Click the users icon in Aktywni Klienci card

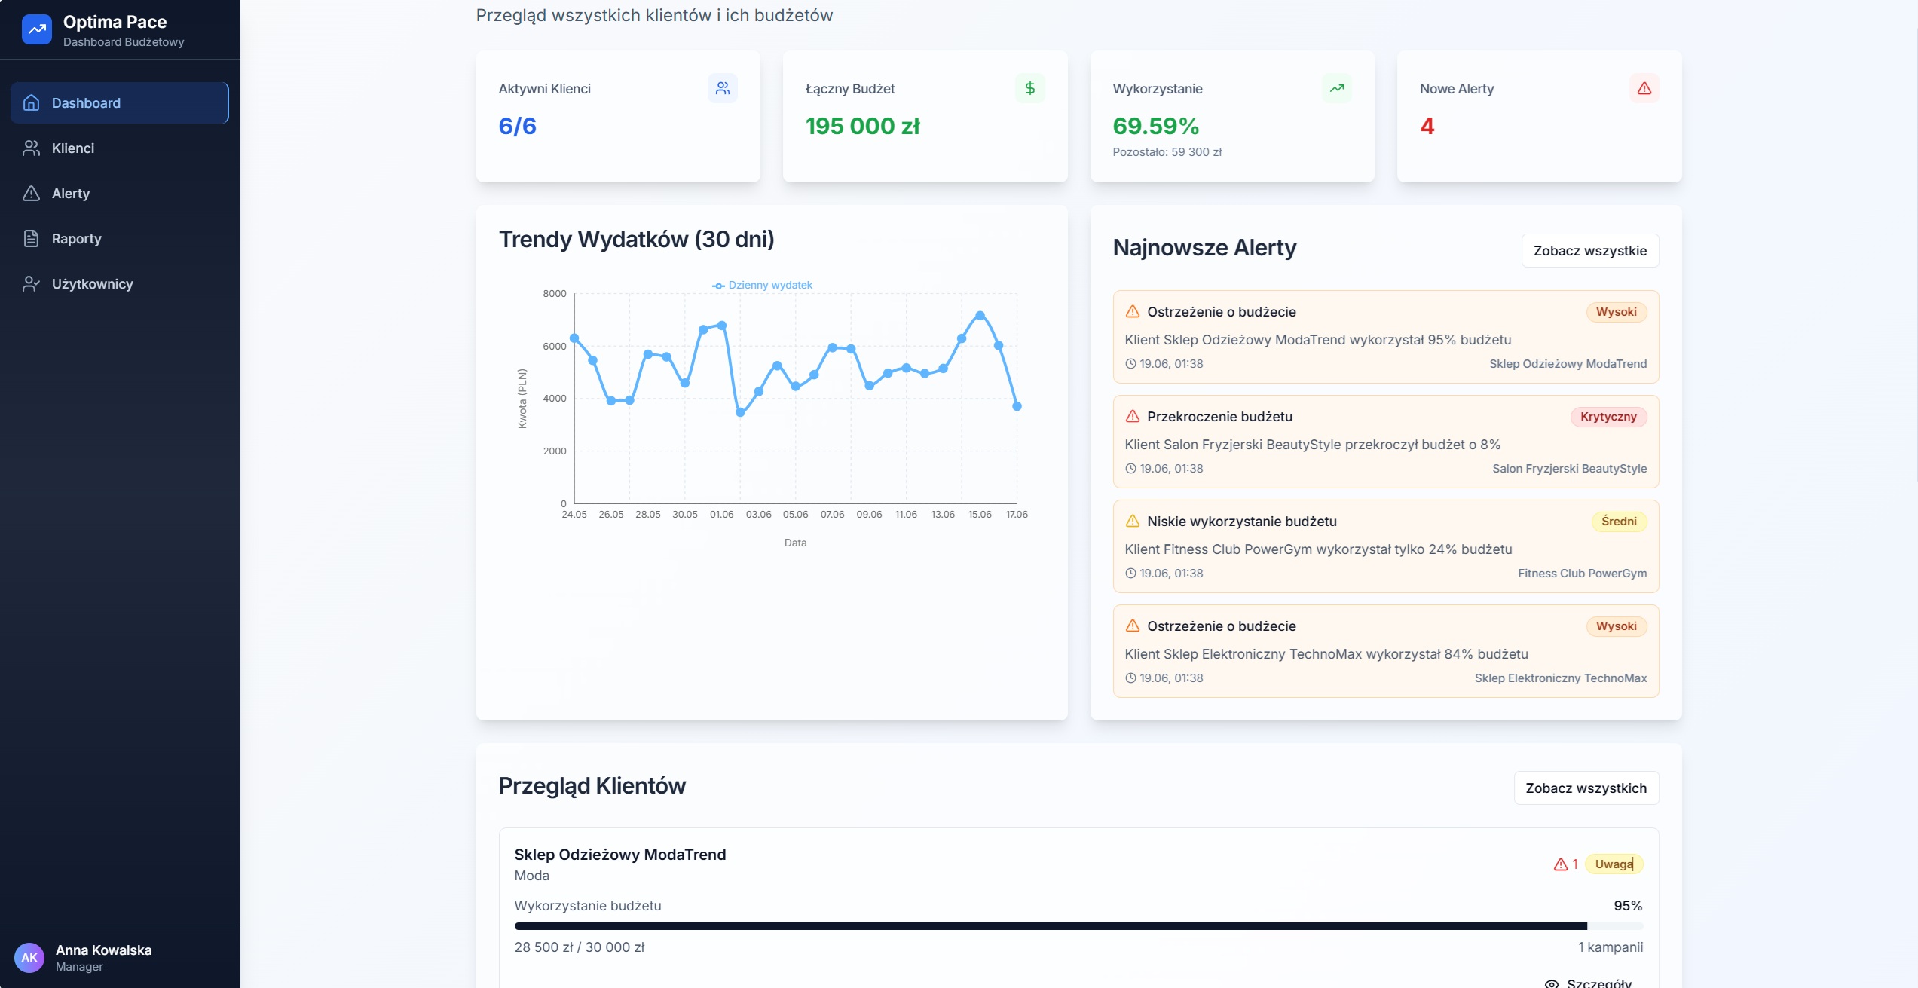(x=722, y=88)
